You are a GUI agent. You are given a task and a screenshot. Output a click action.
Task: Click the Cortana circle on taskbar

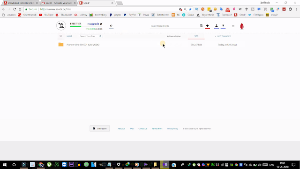(x=14, y=165)
